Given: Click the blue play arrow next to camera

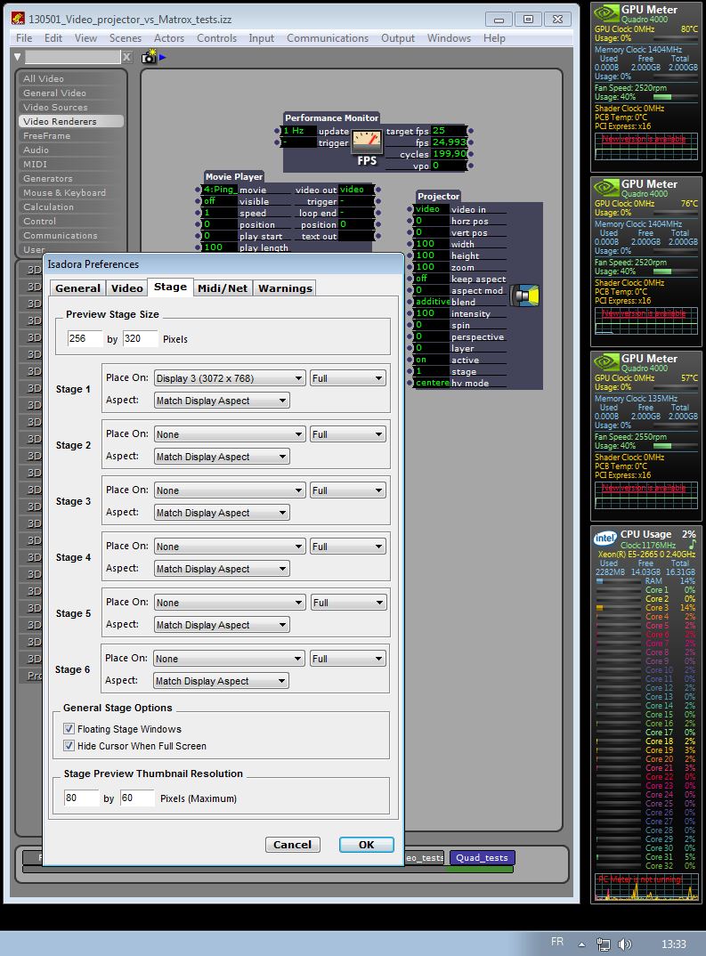Looking at the screenshot, I should click(162, 57).
